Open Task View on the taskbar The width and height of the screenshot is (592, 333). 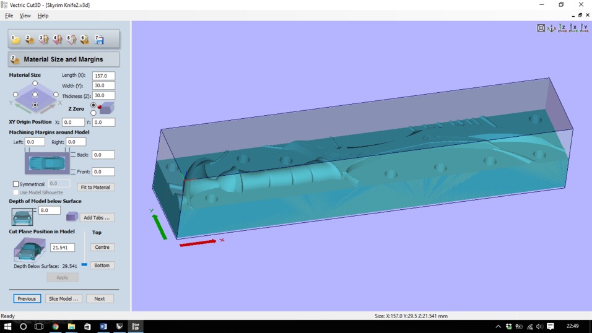tap(39, 327)
